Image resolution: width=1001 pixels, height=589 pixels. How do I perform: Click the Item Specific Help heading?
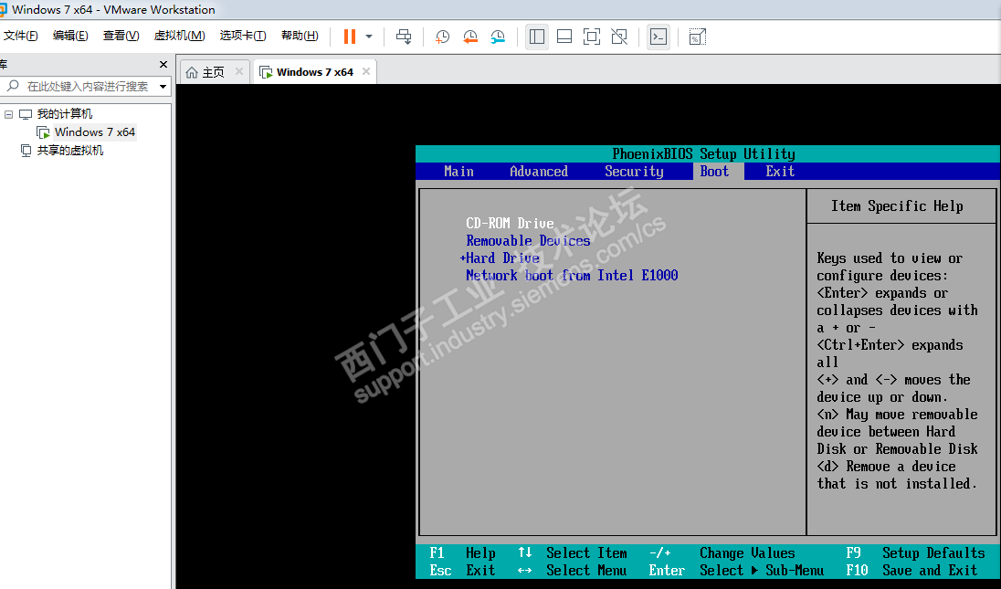[x=897, y=205]
